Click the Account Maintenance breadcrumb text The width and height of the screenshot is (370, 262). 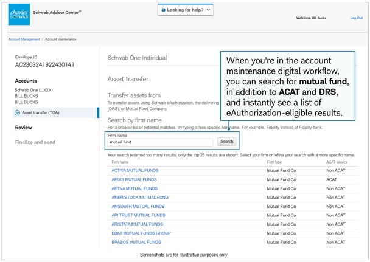[x=60, y=40]
